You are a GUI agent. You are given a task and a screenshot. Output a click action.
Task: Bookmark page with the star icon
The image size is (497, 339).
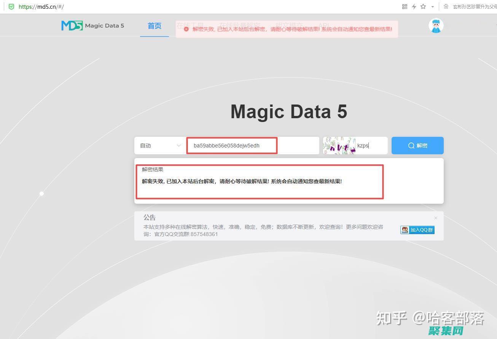coord(423,6)
